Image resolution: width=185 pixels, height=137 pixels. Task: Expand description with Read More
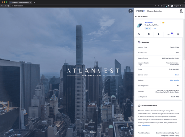point(146,126)
